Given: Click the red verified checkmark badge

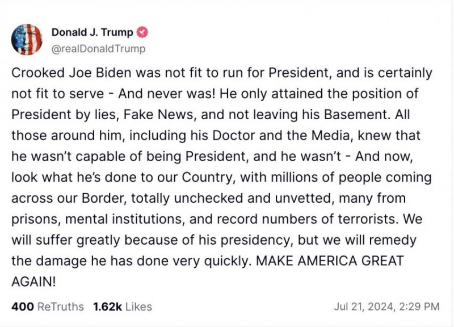Looking at the screenshot, I should [142, 32].
